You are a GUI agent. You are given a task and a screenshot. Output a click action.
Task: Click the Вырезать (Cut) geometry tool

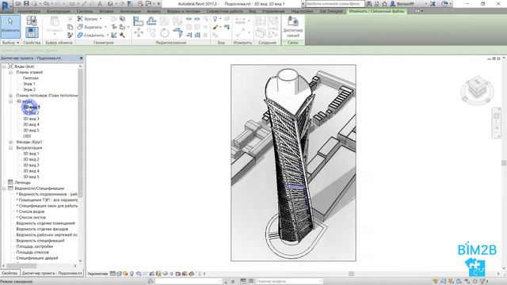tap(91, 27)
